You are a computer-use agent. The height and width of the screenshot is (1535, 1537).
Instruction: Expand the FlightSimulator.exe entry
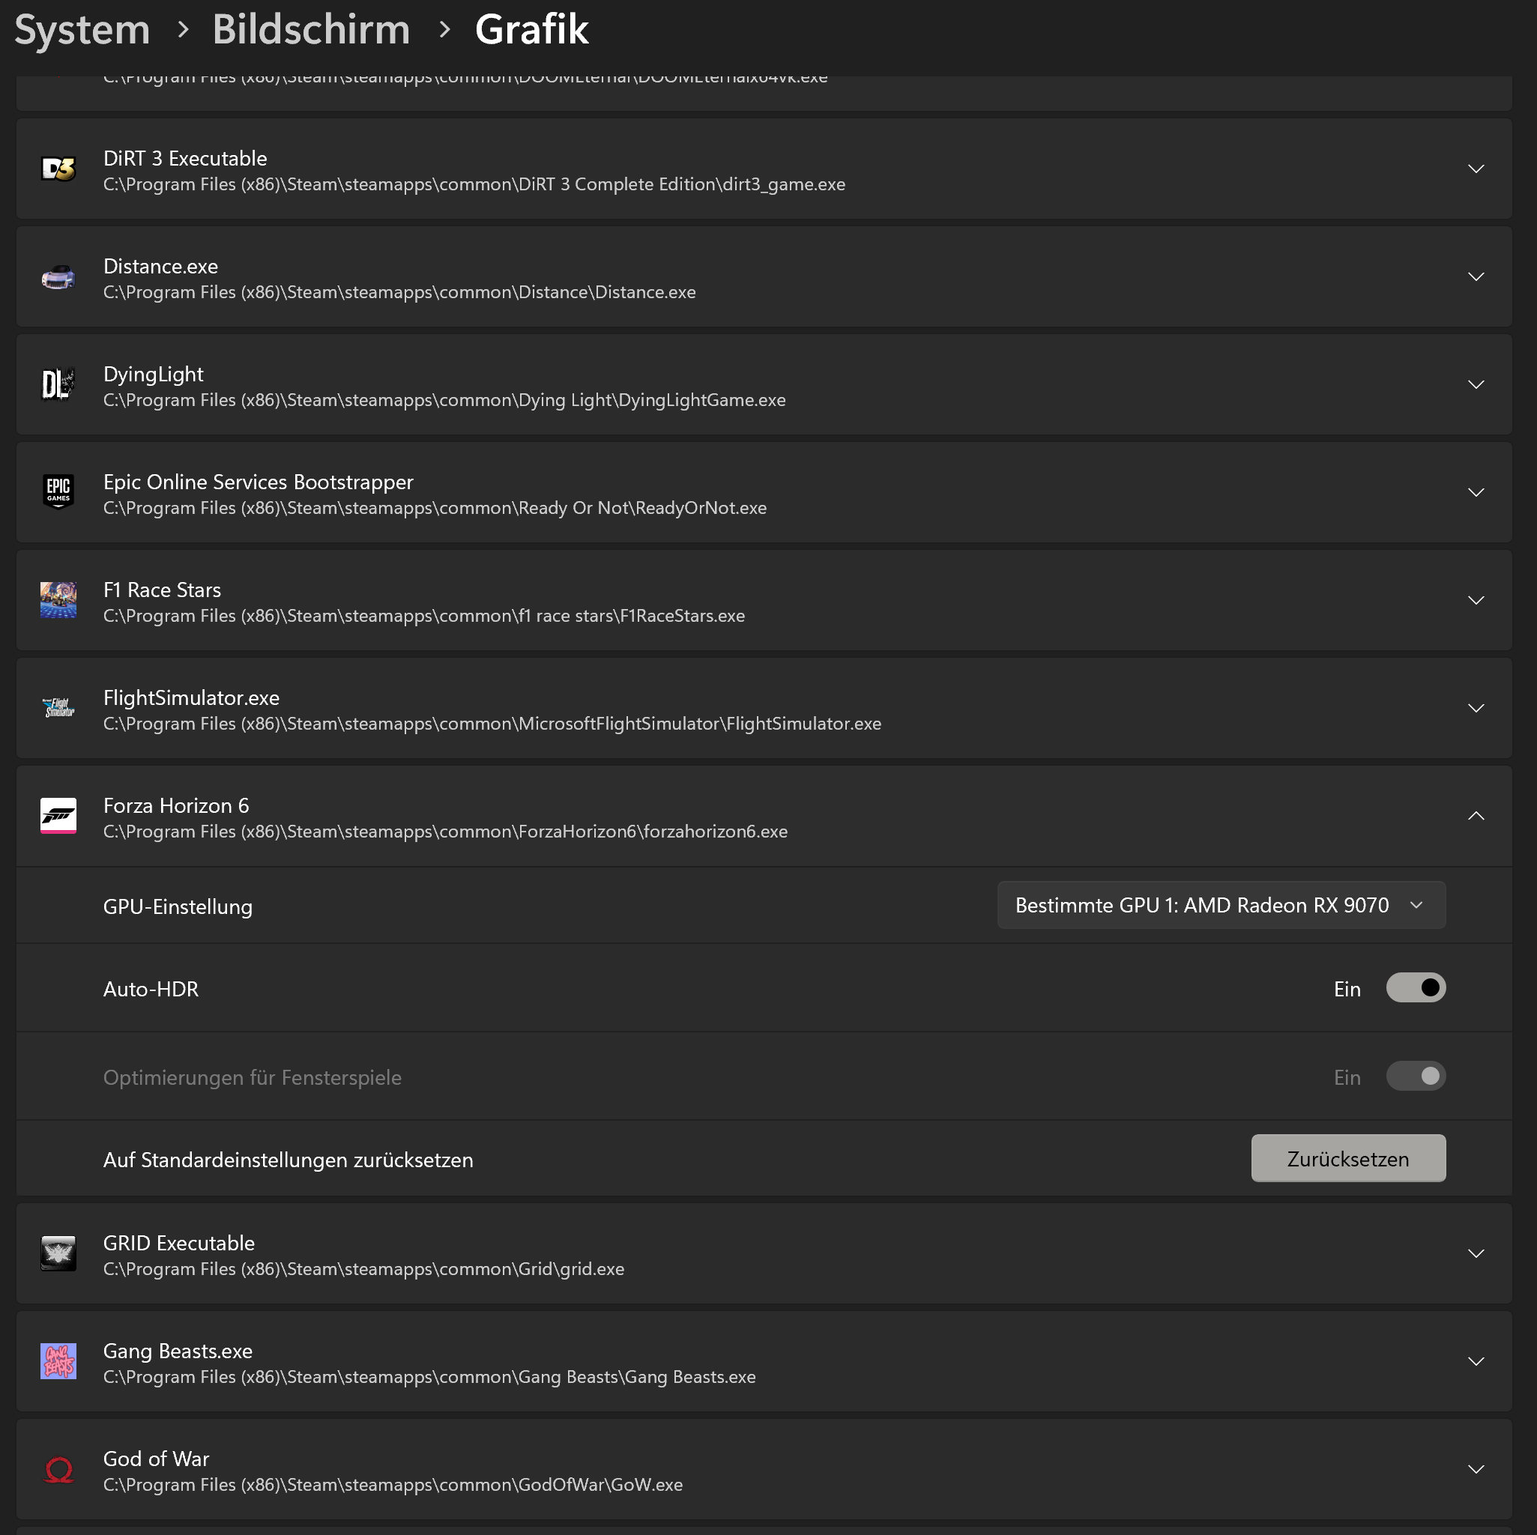click(1476, 708)
